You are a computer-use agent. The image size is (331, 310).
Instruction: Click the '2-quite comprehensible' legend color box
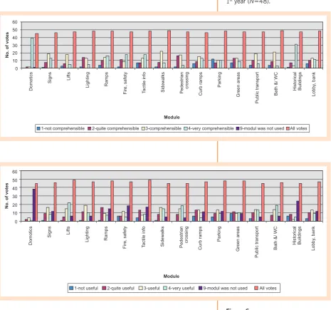coord(90,128)
